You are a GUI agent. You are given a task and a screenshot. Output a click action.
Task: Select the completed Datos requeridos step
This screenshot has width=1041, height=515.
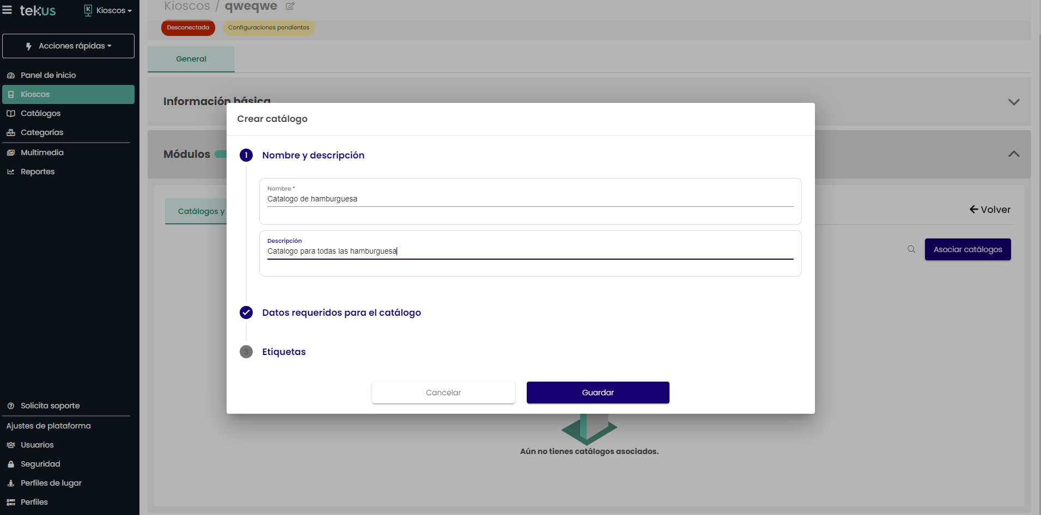coord(341,312)
